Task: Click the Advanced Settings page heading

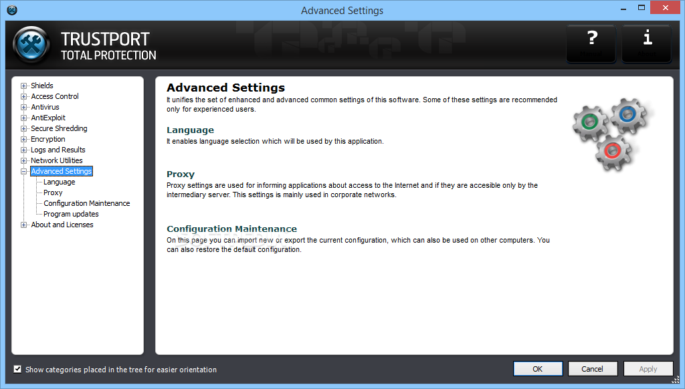Action: [225, 88]
